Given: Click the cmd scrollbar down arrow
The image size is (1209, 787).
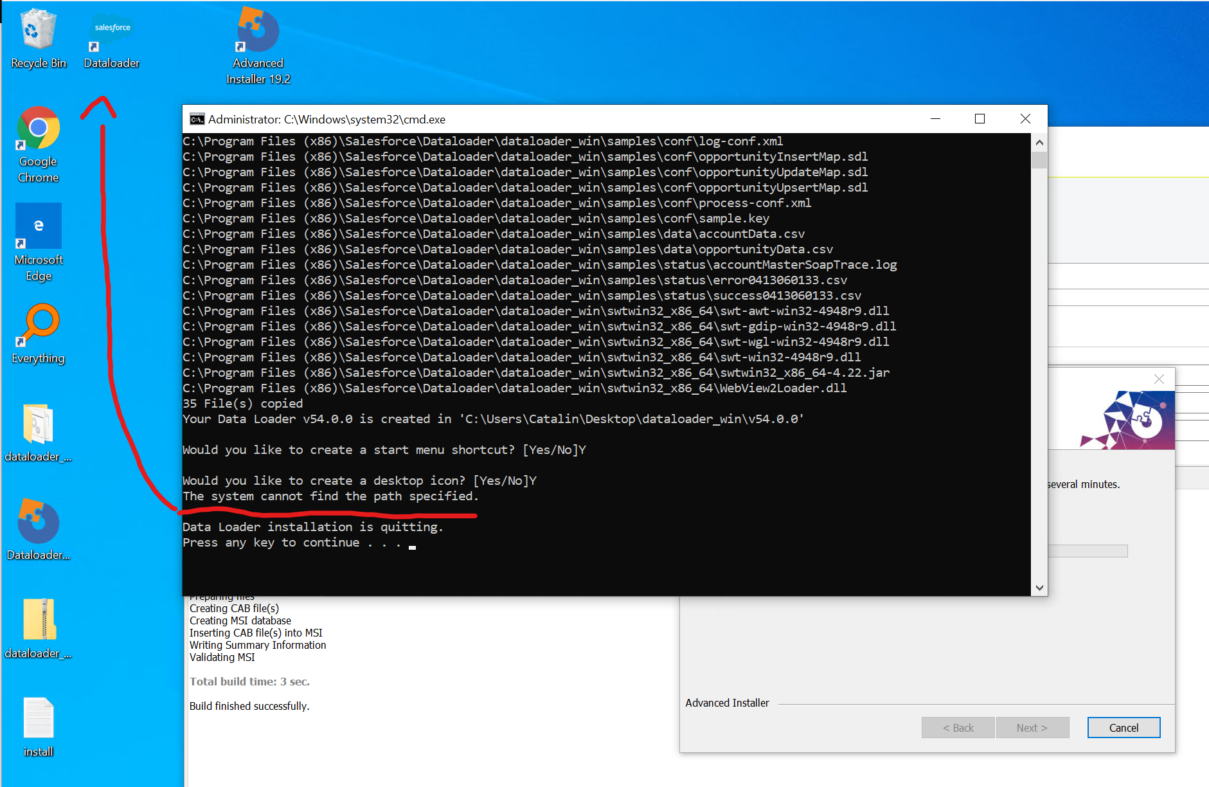Looking at the screenshot, I should point(1039,588).
